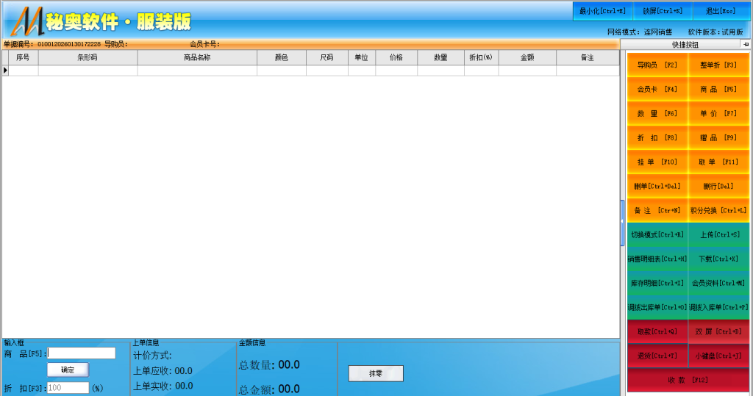Open 积分兑换 points redemption
Screen dimensions: 753x396
(718, 210)
